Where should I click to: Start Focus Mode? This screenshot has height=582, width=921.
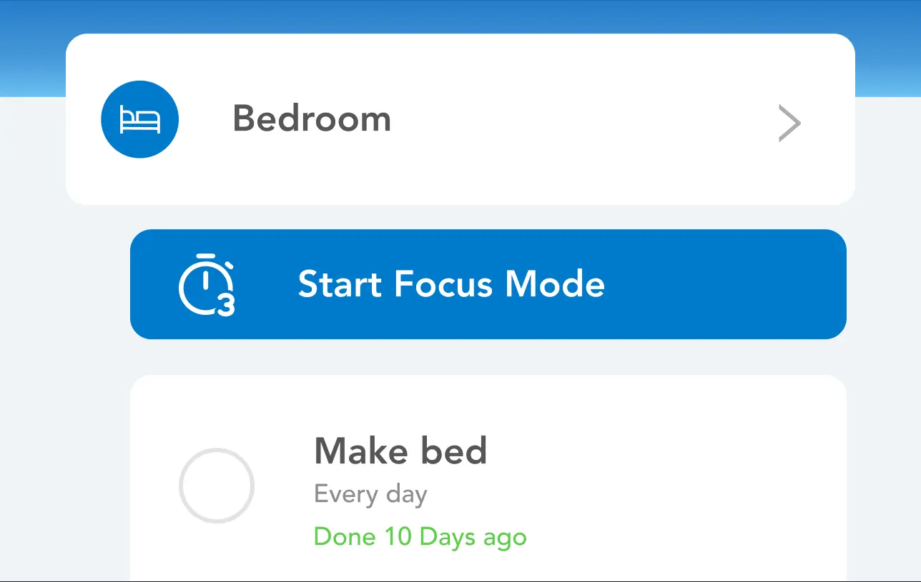[x=488, y=284]
